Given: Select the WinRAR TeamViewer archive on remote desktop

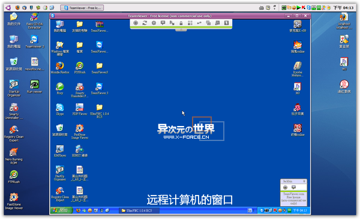Looking at the screenshot, I should (x=100, y=26).
